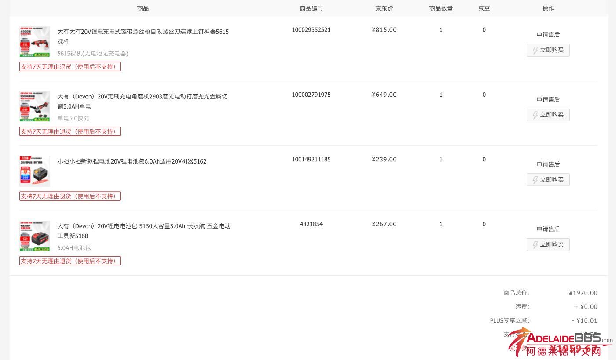Open the 大有20V锂电充电式链带螺丝枪 product title link
The image size is (616, 360).
click(143, 32)
